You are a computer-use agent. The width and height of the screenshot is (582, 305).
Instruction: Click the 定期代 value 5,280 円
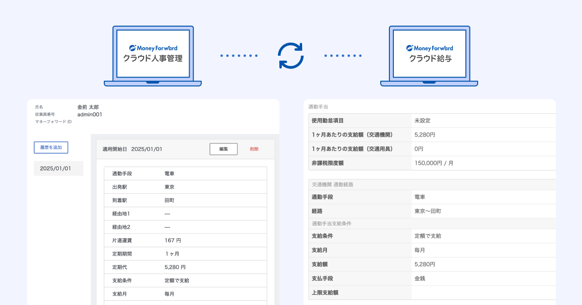175,267
